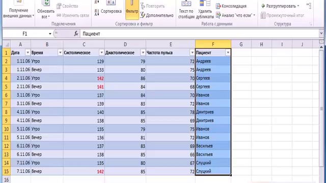Viewport: 326px width, 183px height.
Task: Click Удалить дубликаты
Action: coord(205,10)
